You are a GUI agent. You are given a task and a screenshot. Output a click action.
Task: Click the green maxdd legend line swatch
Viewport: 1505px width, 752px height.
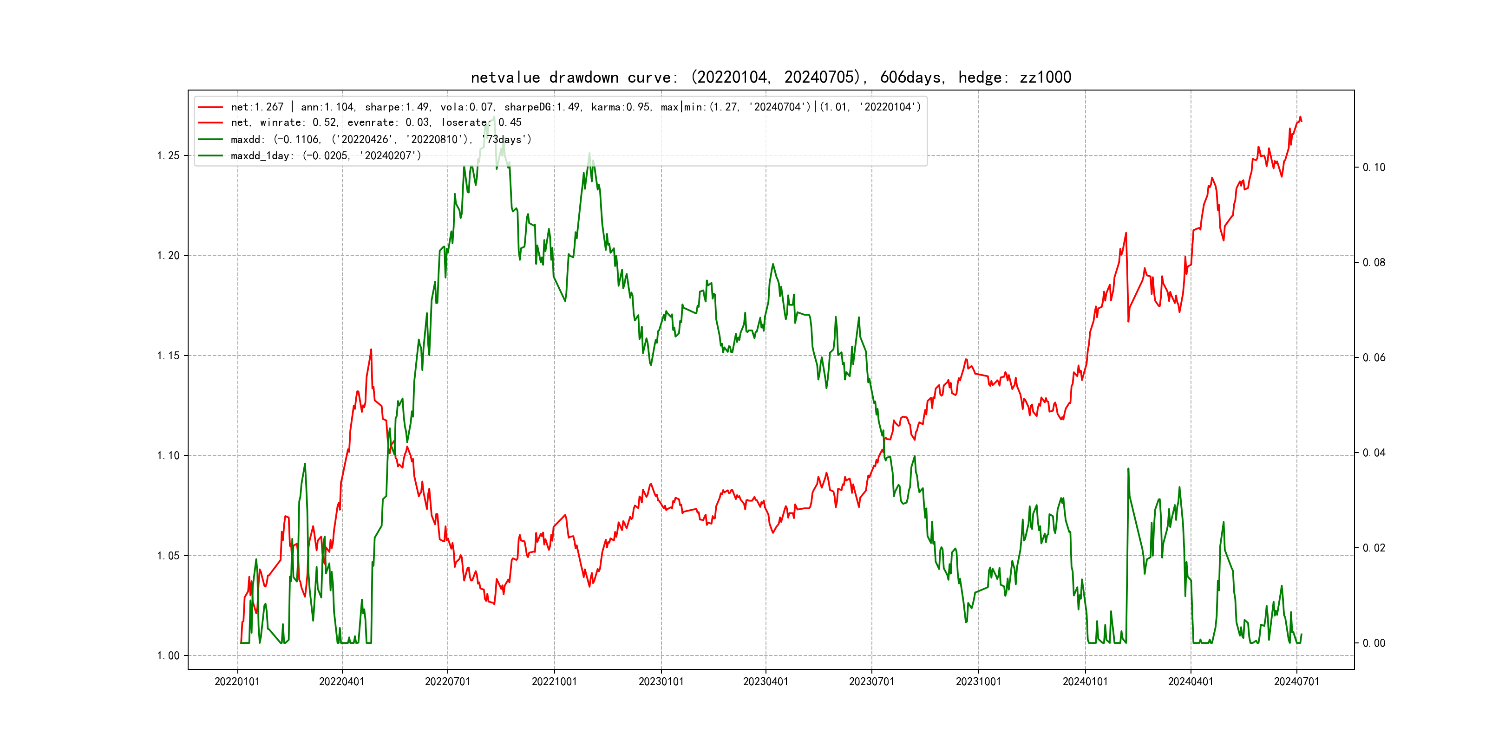click(210, 140)
